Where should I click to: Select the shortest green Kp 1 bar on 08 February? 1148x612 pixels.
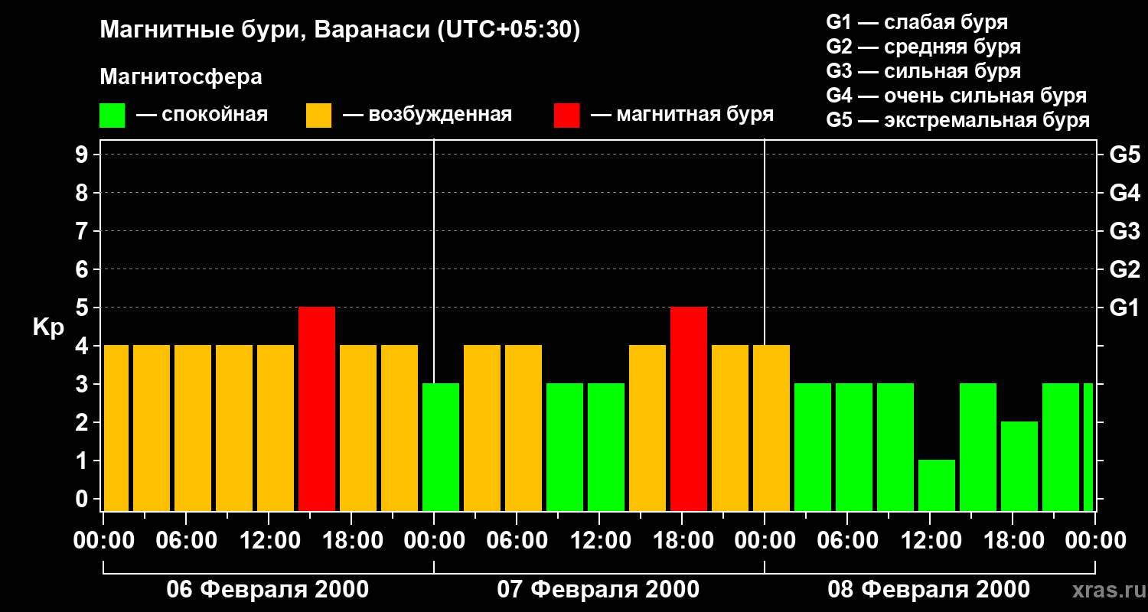(937, 486)
